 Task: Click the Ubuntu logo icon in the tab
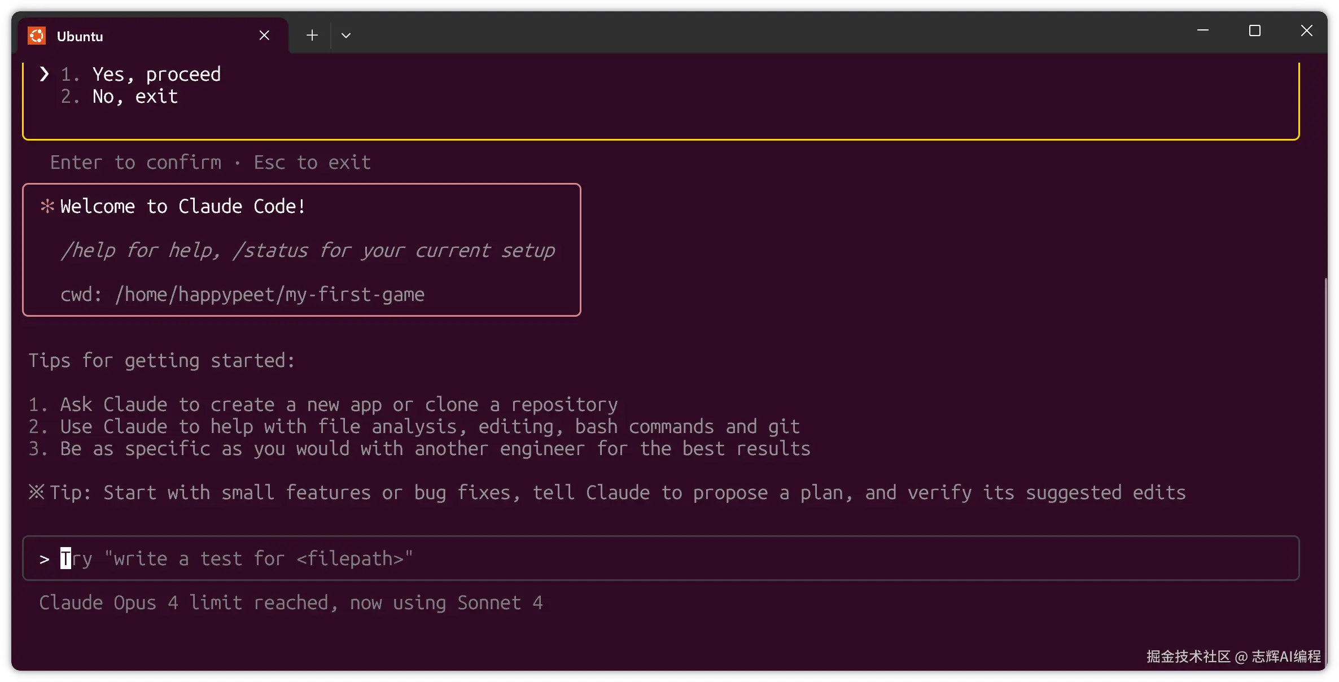[37, 36]
